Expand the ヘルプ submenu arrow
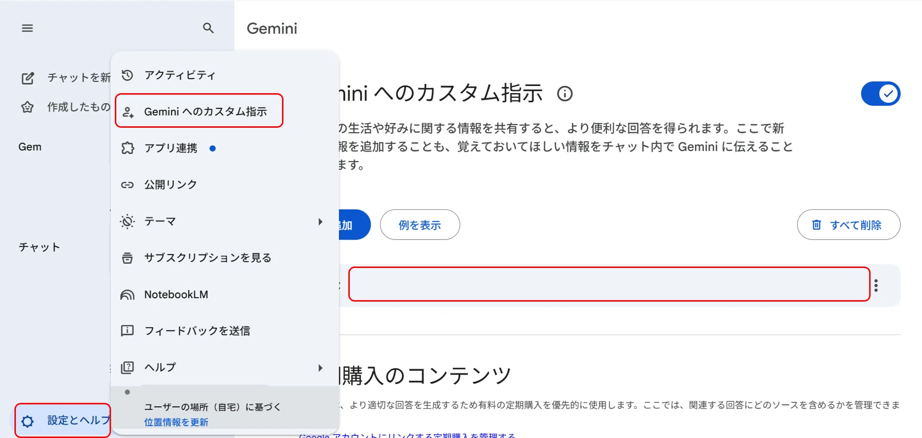 tap(320, 367)
